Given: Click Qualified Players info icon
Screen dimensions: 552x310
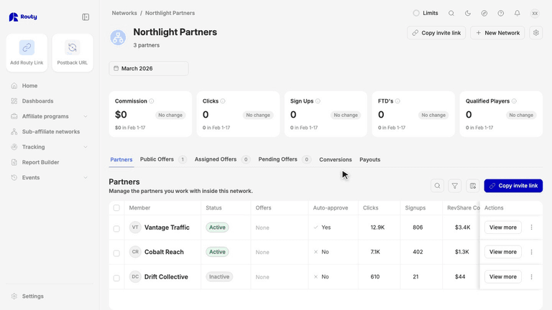Looking at the screenshot, I should 514,101.
